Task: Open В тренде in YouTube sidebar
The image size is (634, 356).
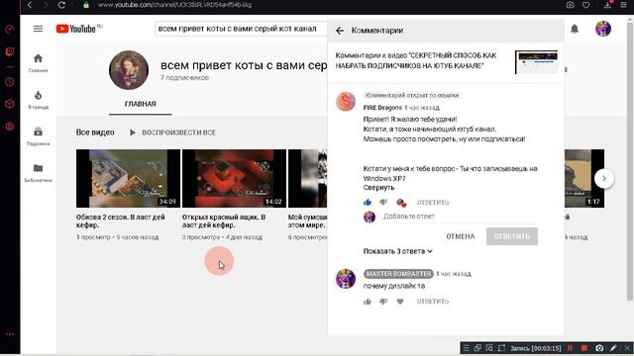Action: (x=38, y=100)
